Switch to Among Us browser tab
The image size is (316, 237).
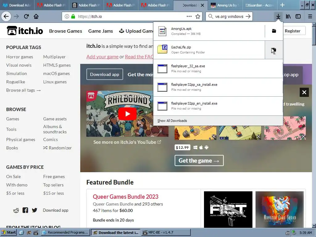(x=225, y=5)
